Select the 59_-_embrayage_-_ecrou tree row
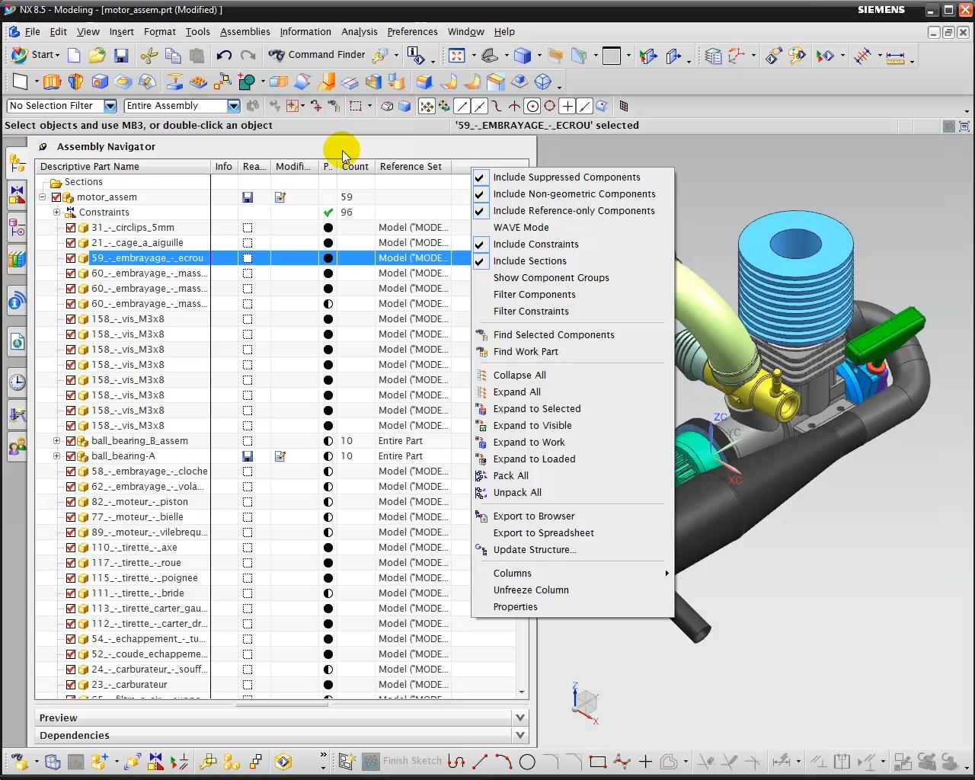The height and width of the screenshot is (780, 975). pyautogui.click(x=147, y=258)
